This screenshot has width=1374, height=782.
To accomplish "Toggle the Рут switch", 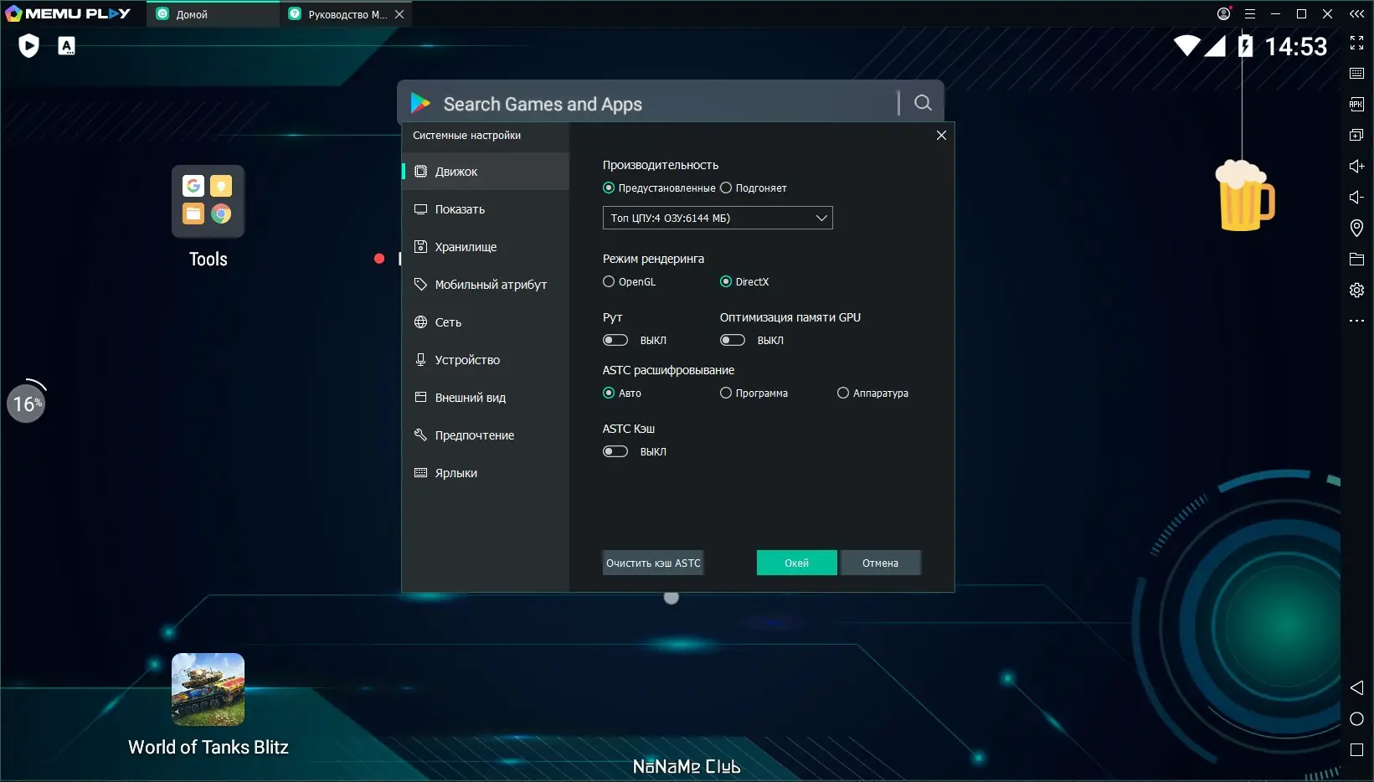I will click(615, 340).
